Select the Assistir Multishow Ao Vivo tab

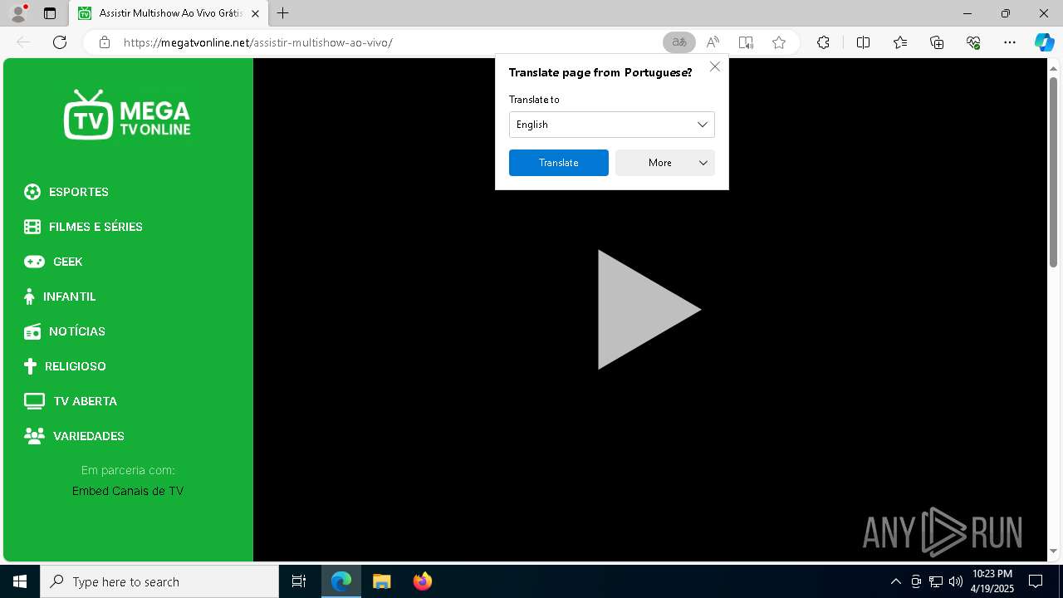[x=169, y=14]
